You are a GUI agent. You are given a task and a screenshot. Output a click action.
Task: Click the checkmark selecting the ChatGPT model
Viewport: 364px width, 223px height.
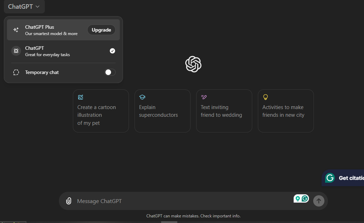pos(112,51)
